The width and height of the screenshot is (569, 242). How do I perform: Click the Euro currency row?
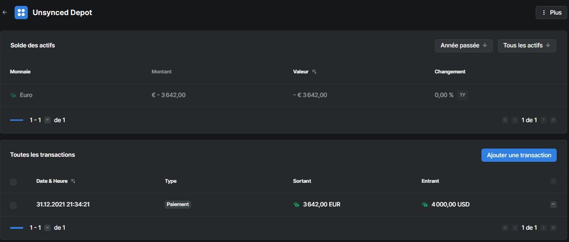(x=26, y=95)
